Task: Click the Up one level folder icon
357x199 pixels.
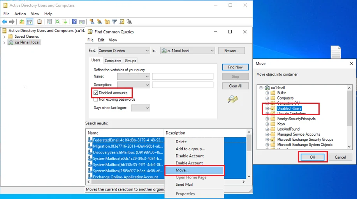Action: click(x=22, y=22)
